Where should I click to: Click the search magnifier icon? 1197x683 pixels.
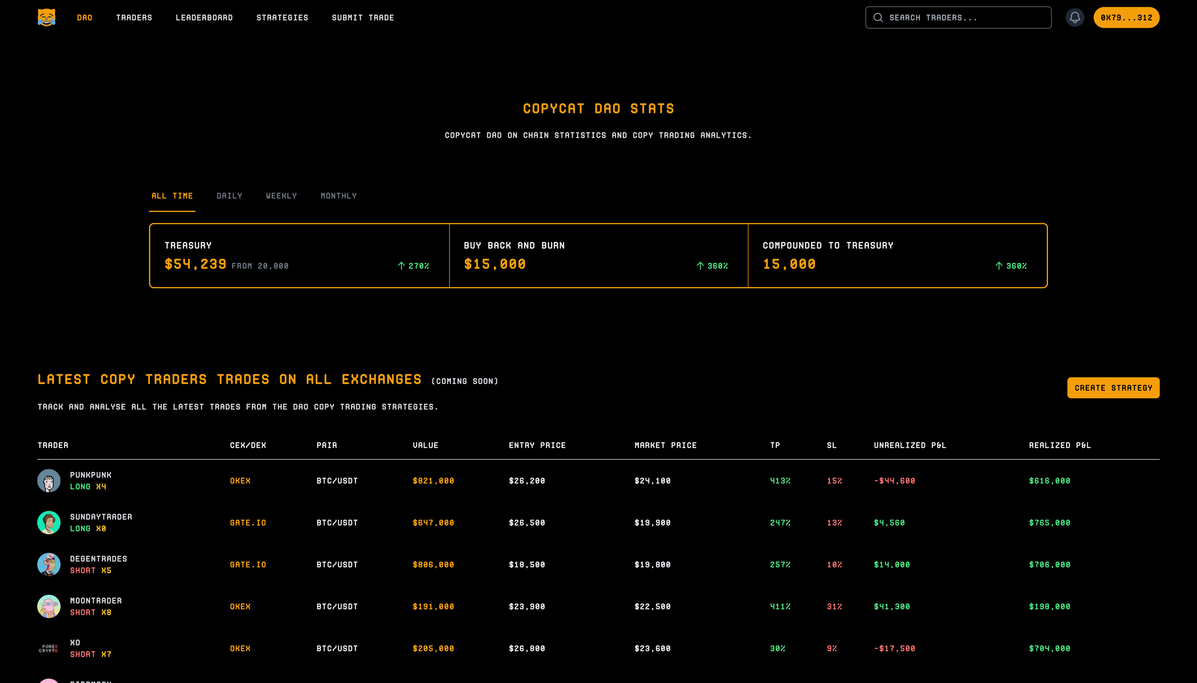click(878, 17)
